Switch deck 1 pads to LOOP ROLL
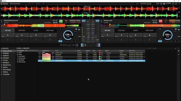 tap(22, 30)
